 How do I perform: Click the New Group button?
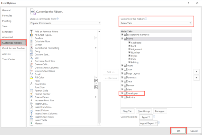pos(144,111)
